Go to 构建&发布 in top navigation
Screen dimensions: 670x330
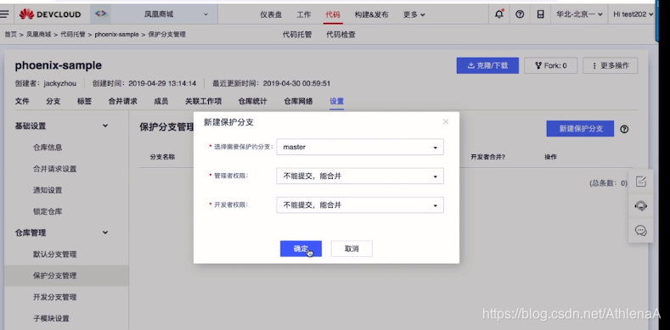point(371,14)
